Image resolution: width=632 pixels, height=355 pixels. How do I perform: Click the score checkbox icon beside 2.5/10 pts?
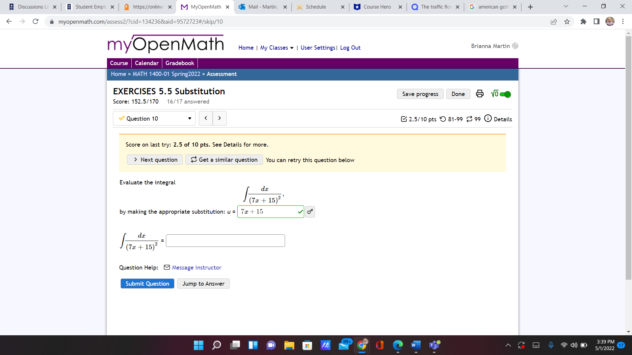click(x=404, y=119)
